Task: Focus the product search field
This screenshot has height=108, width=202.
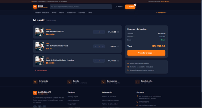Action: [x=81, y=7]
